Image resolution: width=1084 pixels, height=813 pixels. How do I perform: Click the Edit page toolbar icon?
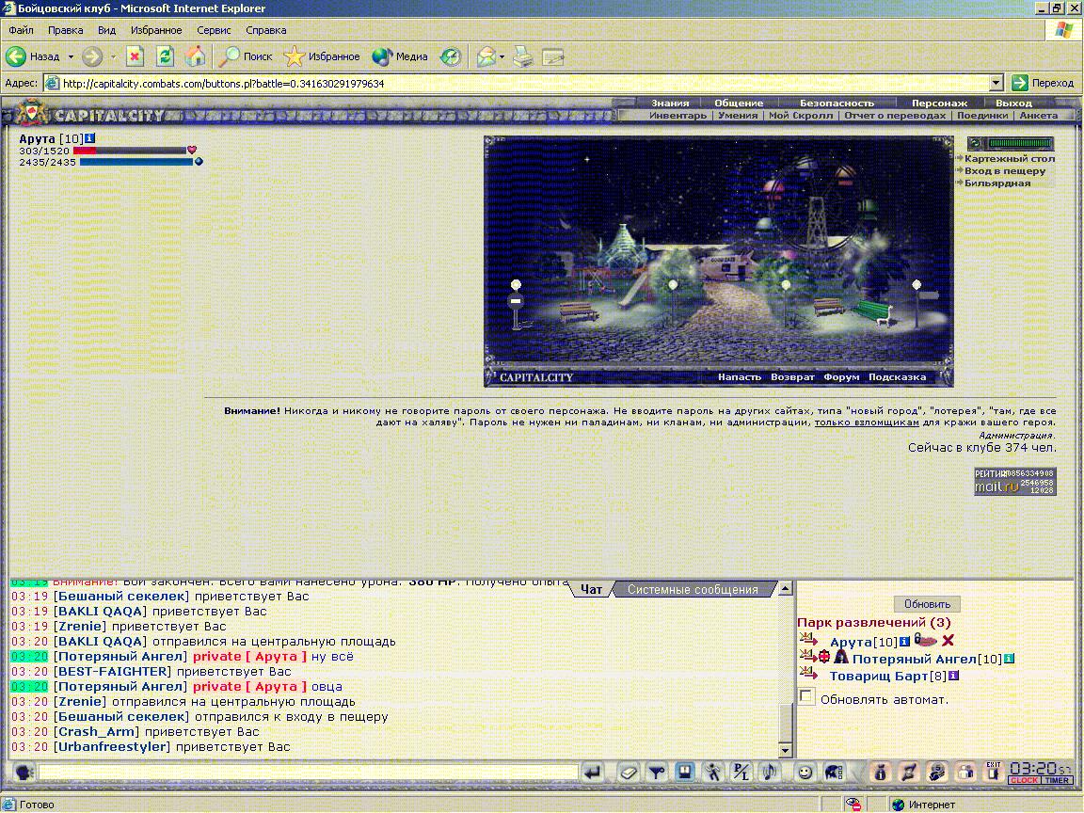(x=553, y=56)
